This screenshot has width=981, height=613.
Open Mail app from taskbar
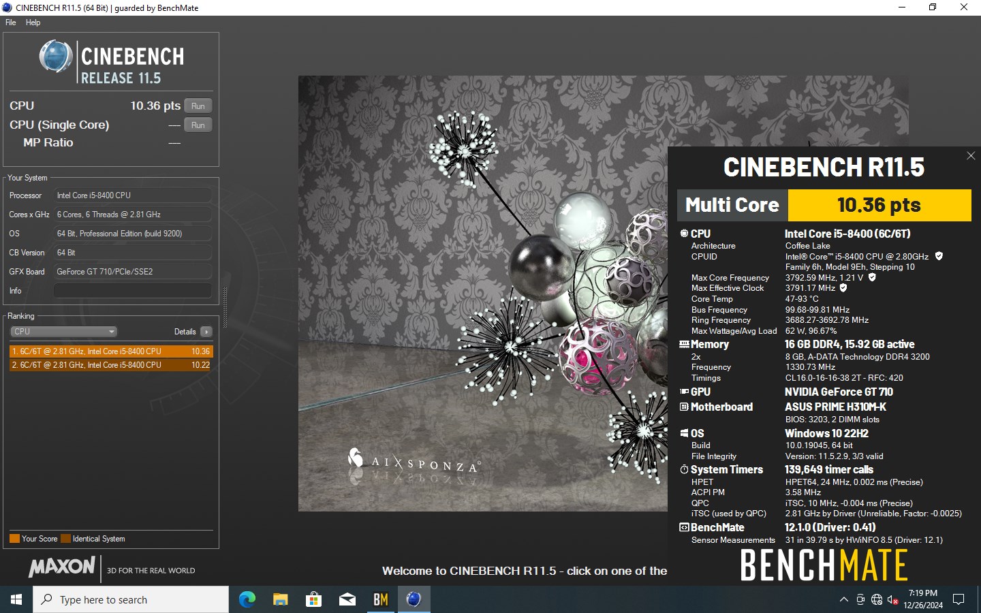pos(347,599)
